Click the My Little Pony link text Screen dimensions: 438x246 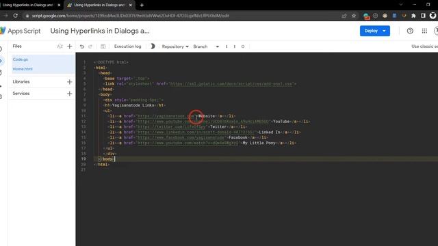point(259,143)
